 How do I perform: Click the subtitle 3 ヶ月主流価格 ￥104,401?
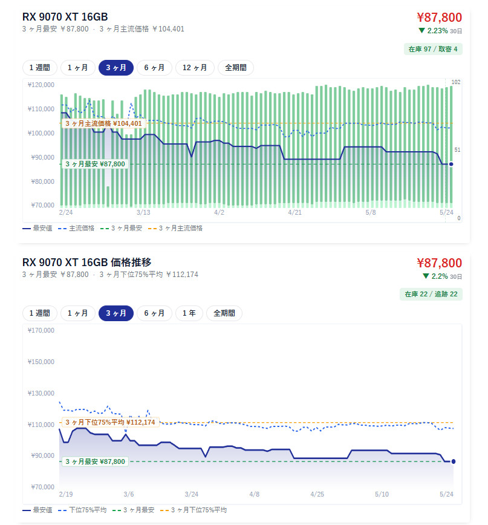pos(142,29)
